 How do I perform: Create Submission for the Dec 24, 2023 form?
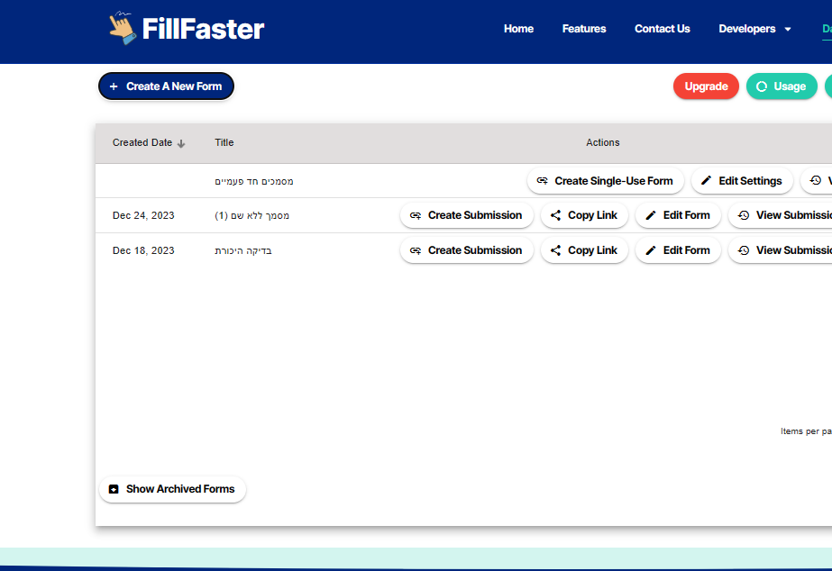click(466, 215)
